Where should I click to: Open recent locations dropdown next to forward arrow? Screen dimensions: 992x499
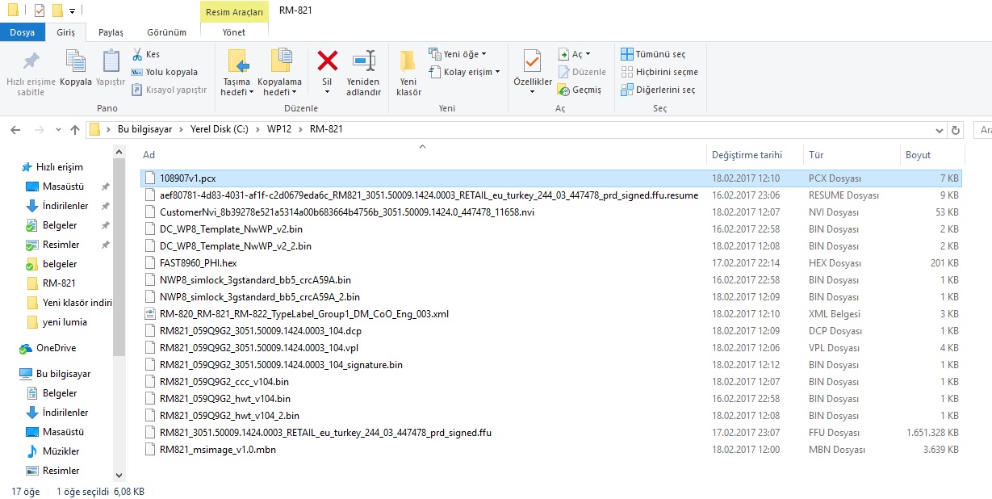click(59, 129)
